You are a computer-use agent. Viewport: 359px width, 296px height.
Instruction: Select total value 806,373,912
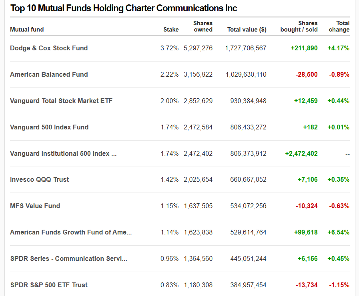tap(249, 154)
